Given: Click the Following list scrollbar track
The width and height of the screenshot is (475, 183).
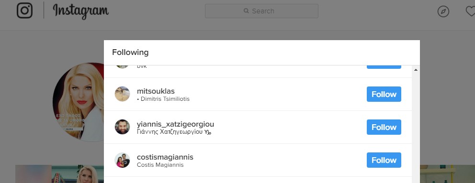Looking at the screenshot, I should tap(416, 127).
